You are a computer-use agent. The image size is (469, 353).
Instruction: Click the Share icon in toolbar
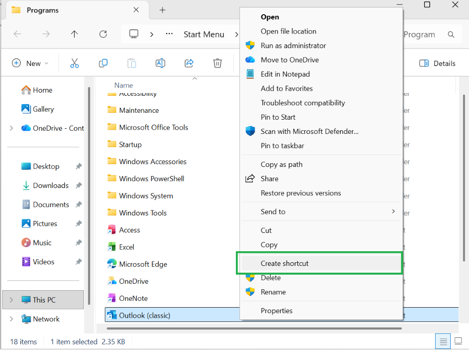pyautogui.click(x=189, y=63)
